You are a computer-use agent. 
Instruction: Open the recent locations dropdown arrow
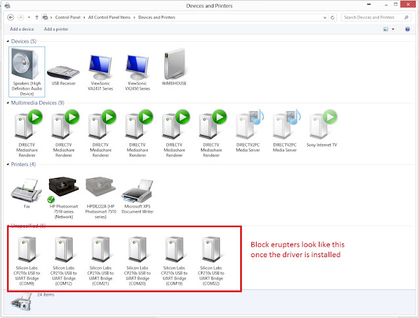coord(29,18)
